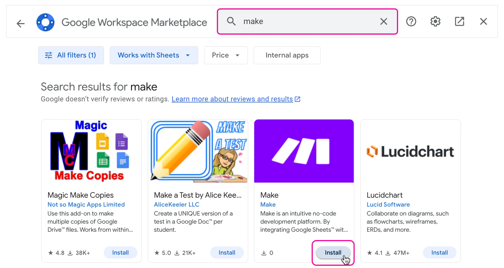
Task: Open Marketplace in a new window icon
Action: (459, 21)
